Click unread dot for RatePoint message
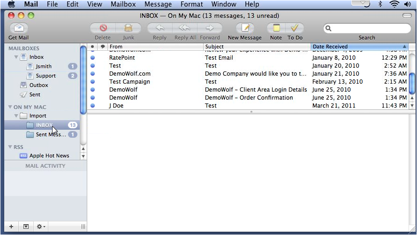 pos(92,57)
